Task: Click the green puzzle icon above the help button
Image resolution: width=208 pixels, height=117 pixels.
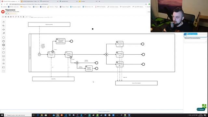Action: coord(204,106)
